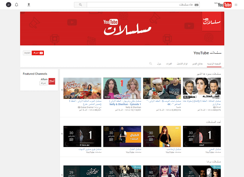Screen dimensions: 244x177
Task: Open the bottom-row 30-video drama playlist thumbnail
Action: click(122, 171)
